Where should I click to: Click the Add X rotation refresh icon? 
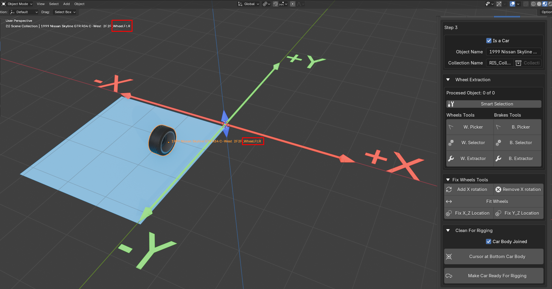[449, 189]
